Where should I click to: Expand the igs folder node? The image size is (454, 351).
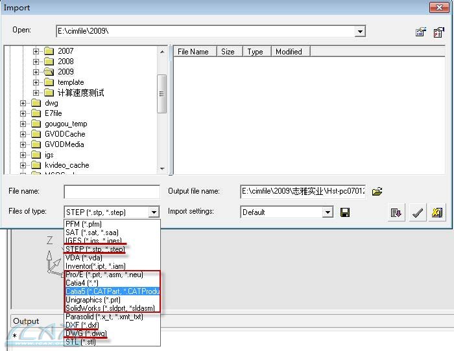tap(23, 155)
